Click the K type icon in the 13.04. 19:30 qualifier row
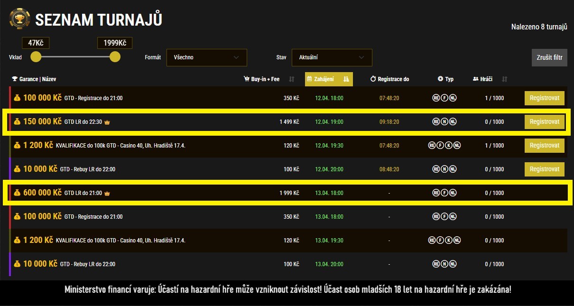This screenshot has width=574, height=306. click(449, 241)
